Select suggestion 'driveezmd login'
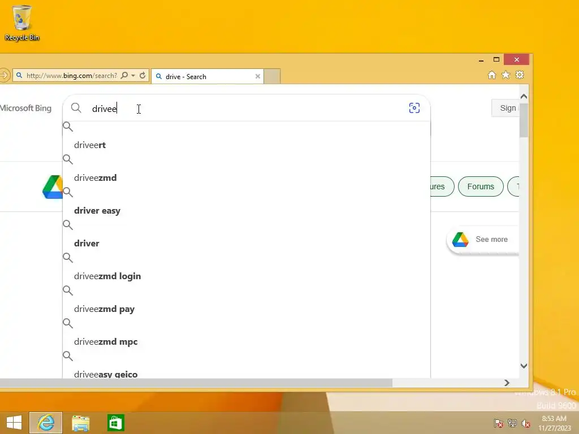The image size is (579, 434). tap(247, 276)
